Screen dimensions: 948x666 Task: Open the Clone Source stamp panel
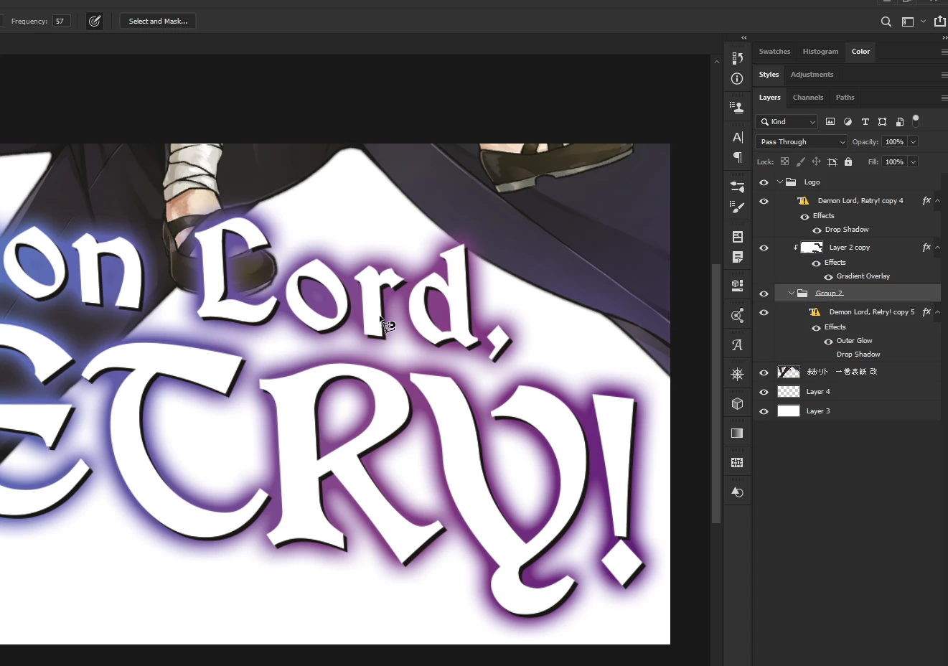coord(737,108)
